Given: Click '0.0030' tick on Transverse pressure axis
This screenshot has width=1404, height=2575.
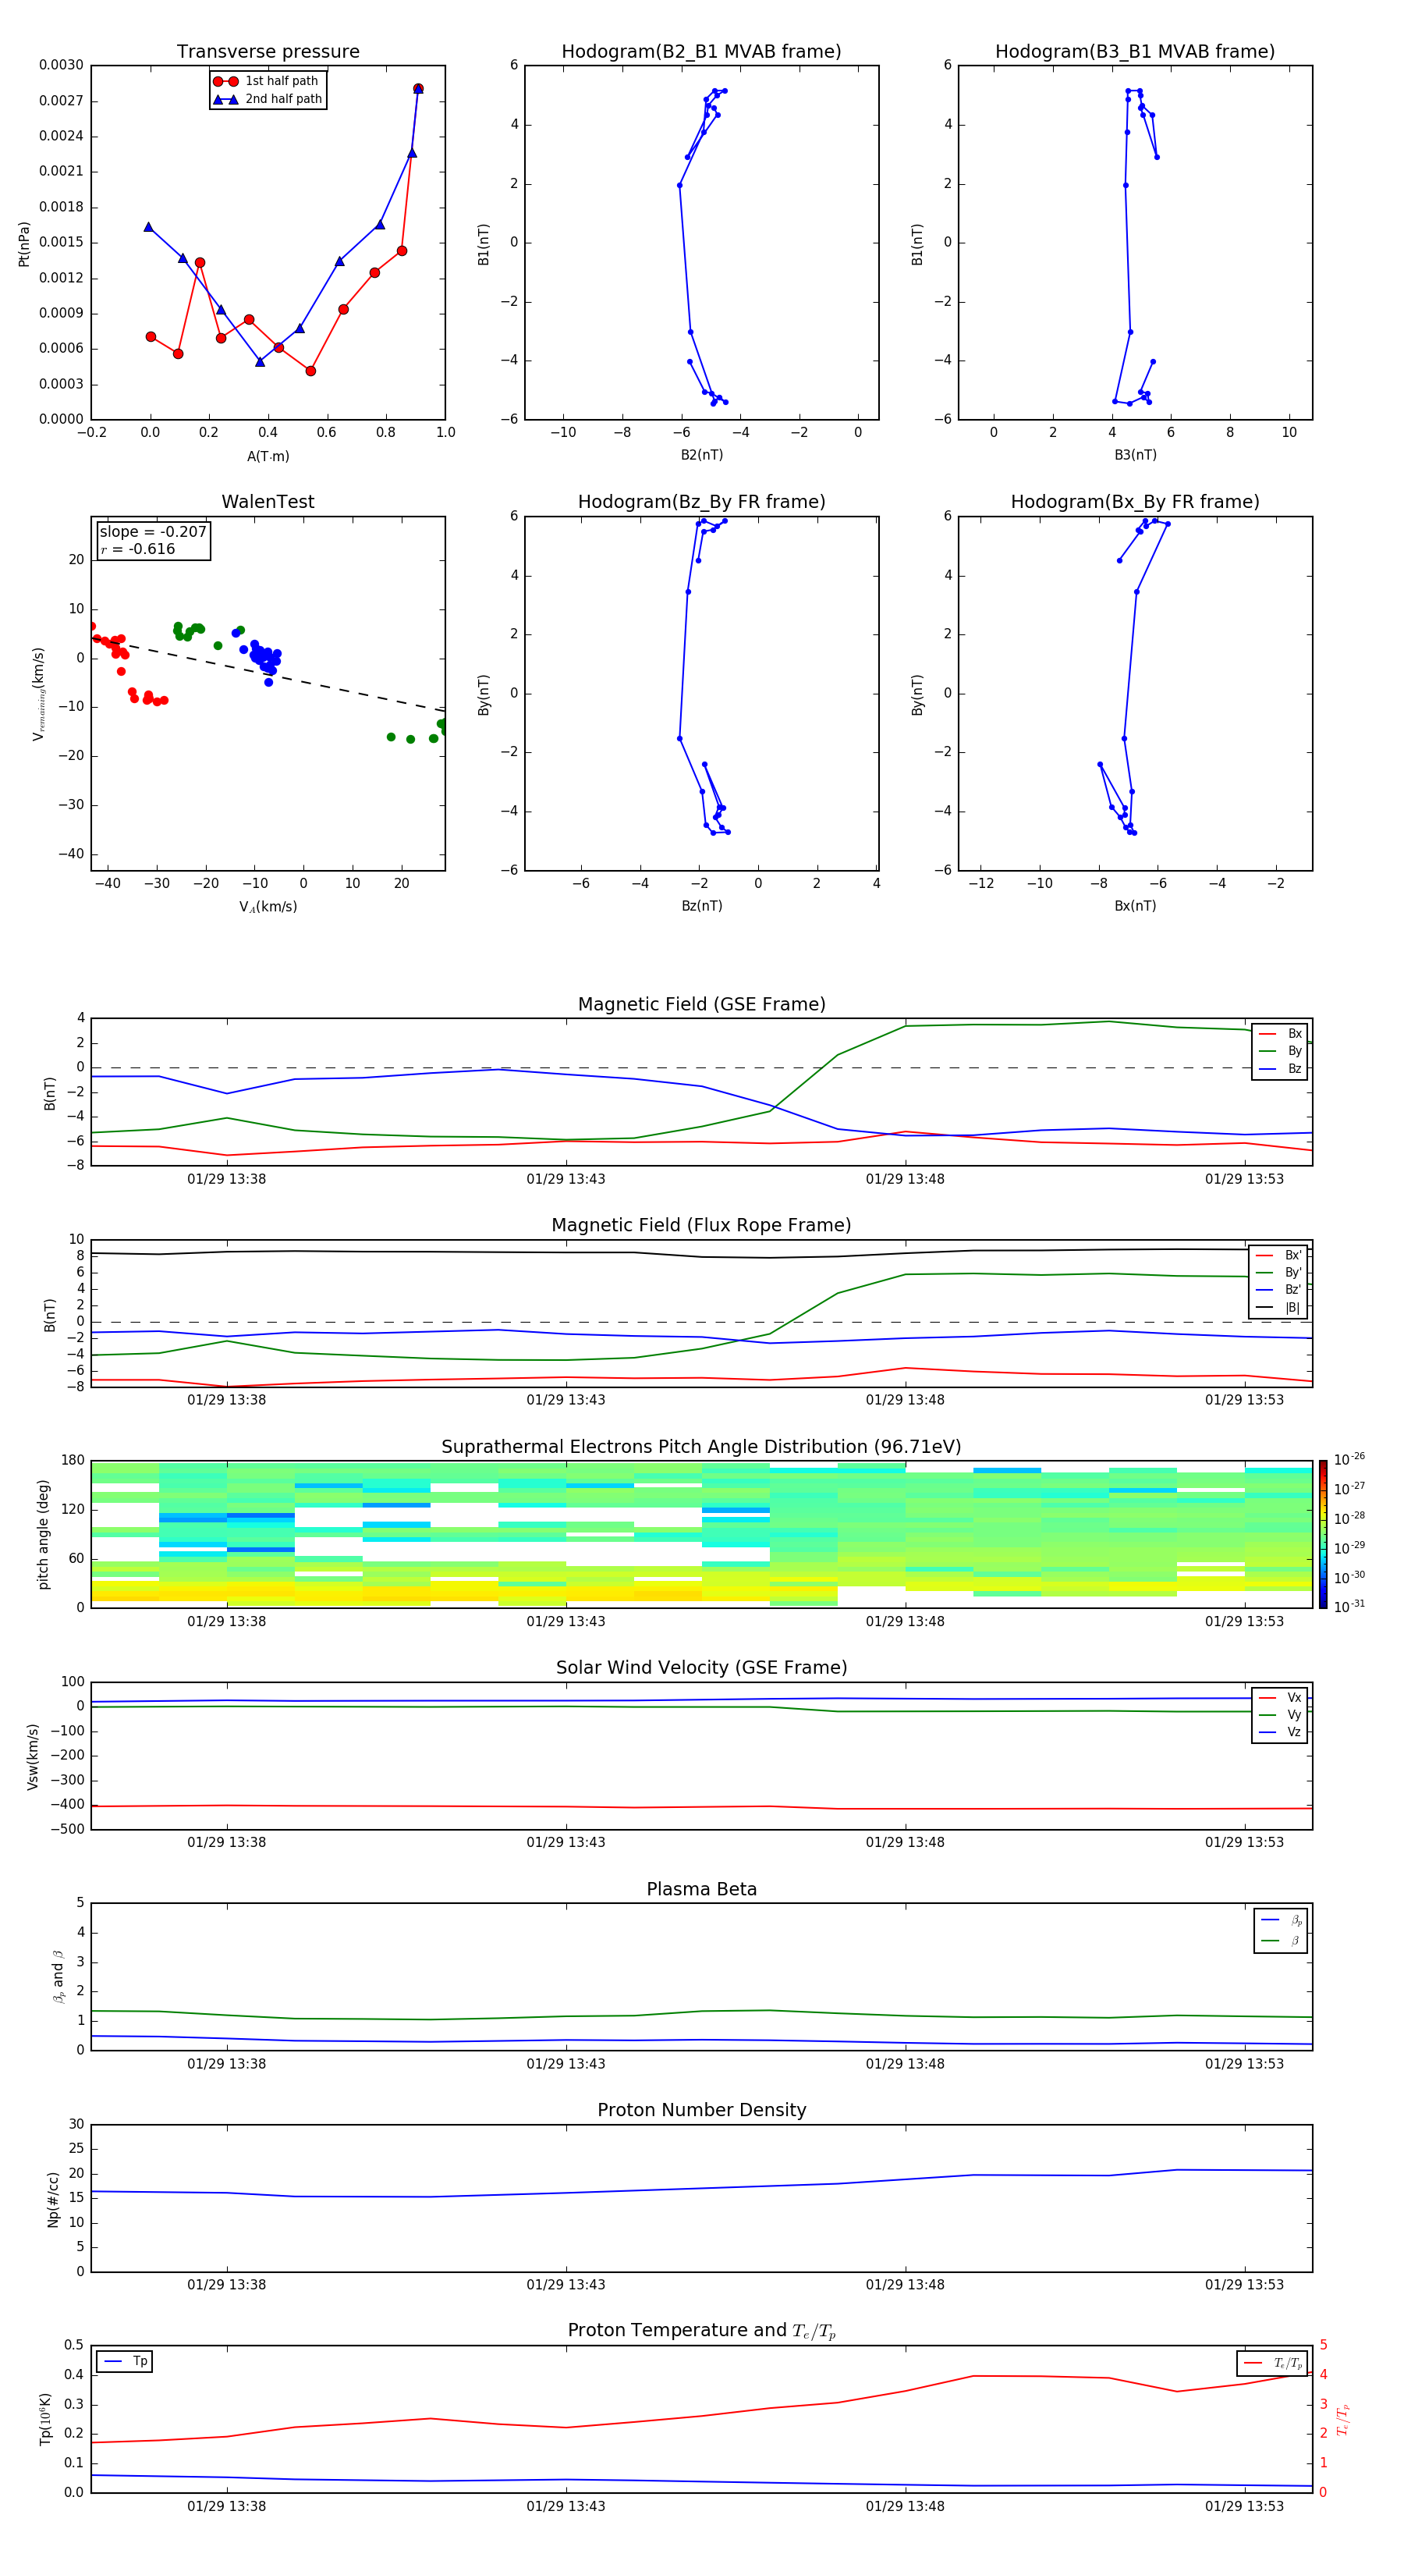Looking at the screenshot, I should pyautogui.click(x=61, y=65).
